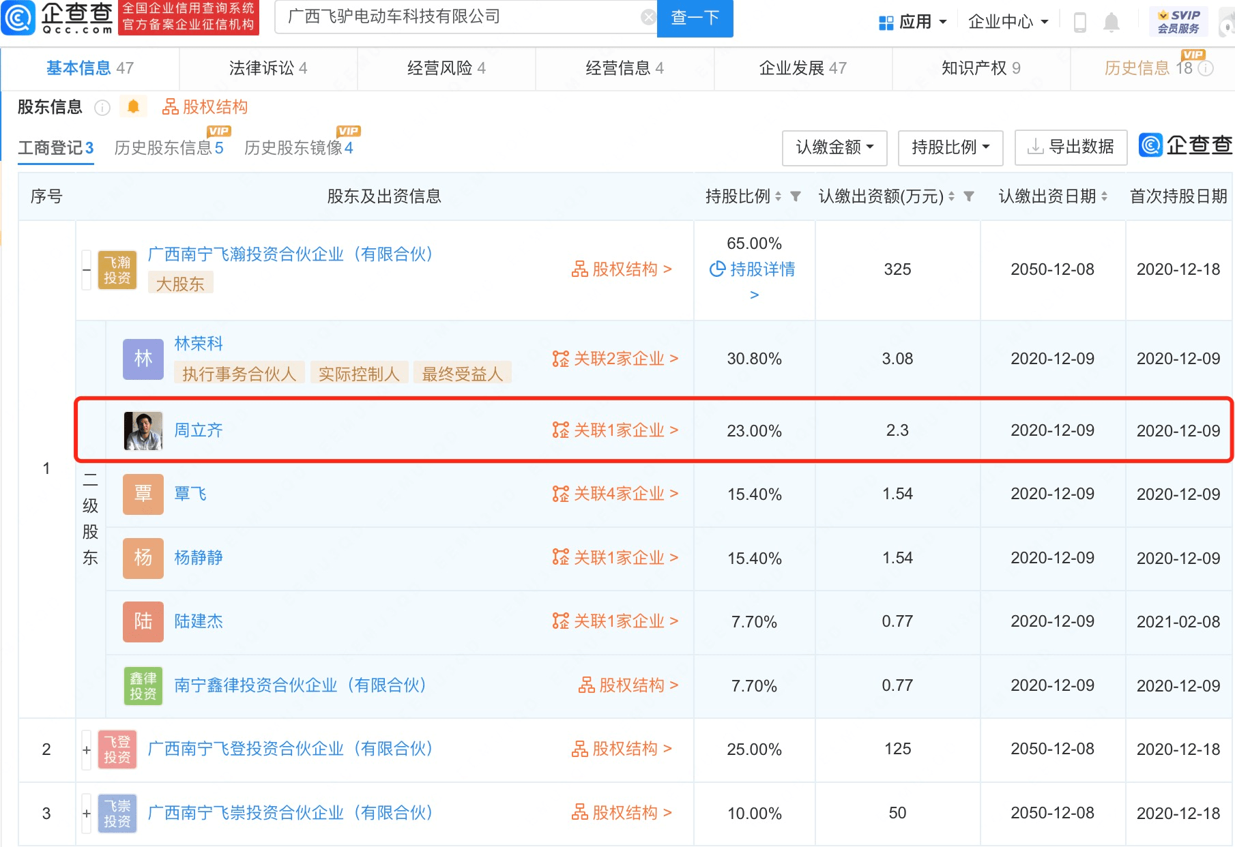Open the mobile phone icon in header
This screenshot has height=847, width=1235.
pyautogui.click(x=1080, y=22)
